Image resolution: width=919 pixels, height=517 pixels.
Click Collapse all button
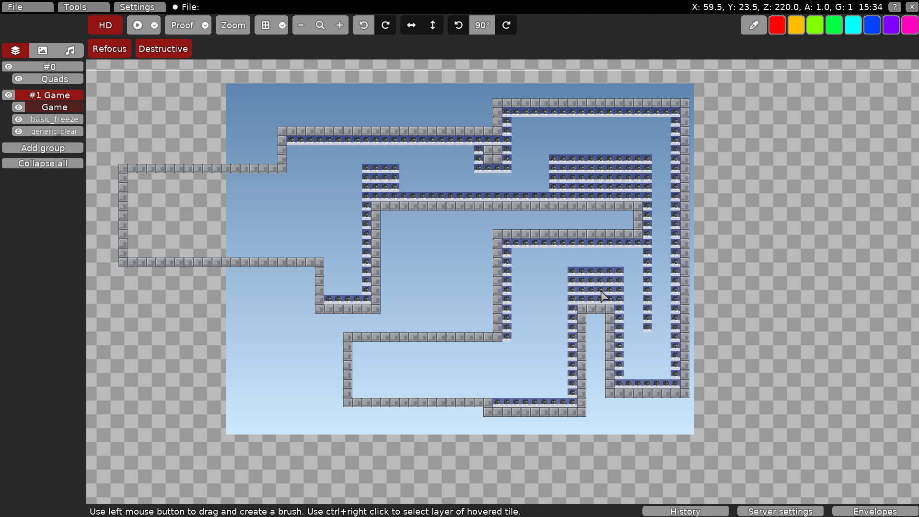point(43,164)
